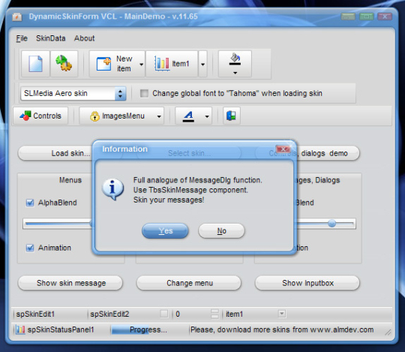Image resolution: width=405 pixels, height=352 pixels.
Task: Click the bar chart item1 toolbar button
Action: tap(172, 64)
